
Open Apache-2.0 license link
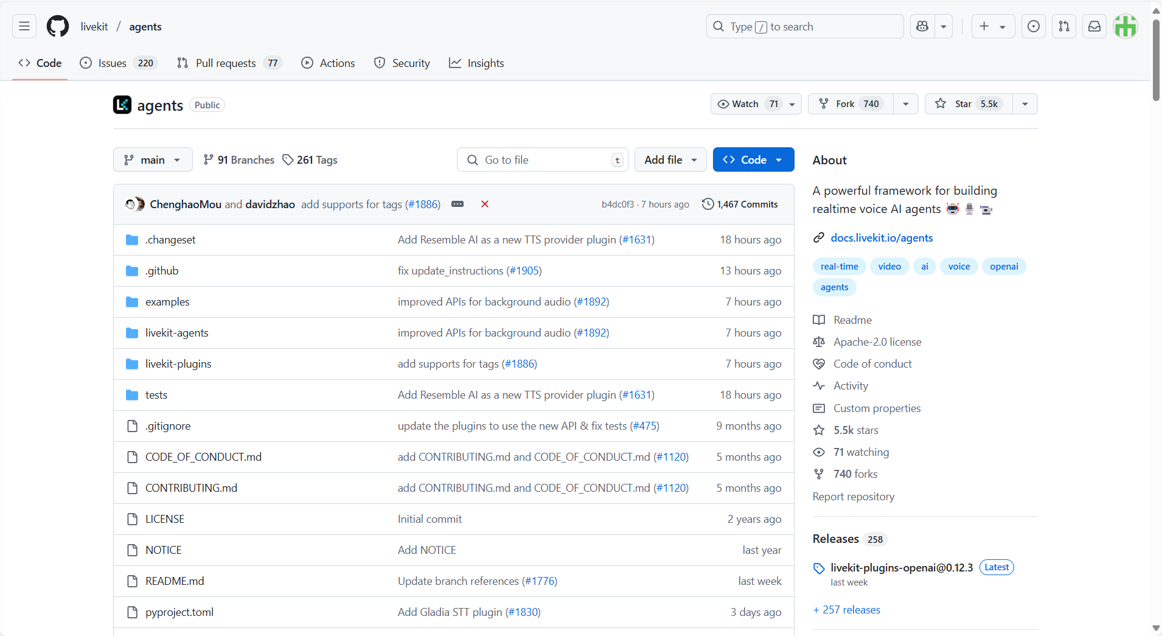877,342
